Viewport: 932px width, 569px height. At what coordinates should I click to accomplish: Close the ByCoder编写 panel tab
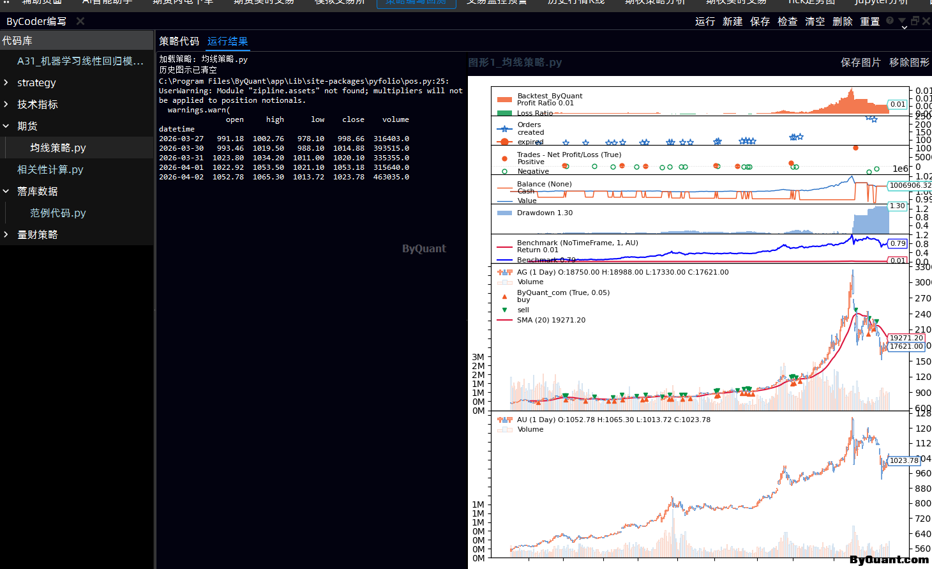pos(80,21)
